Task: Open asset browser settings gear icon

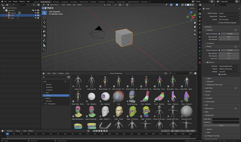Action: pos(195,73)
